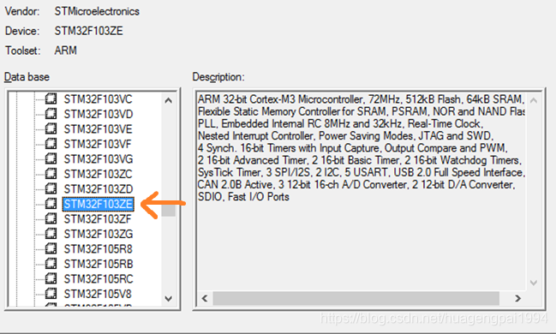Click chip icon next to STM32F105RC

tap(51, 278)
